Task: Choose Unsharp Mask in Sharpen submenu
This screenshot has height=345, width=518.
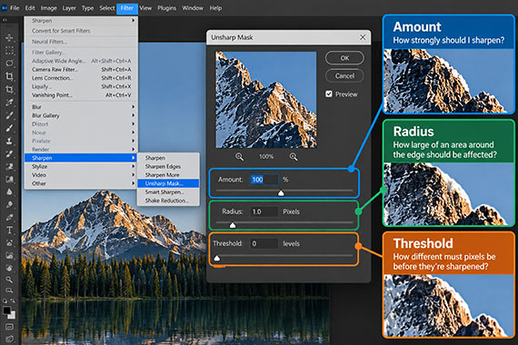Action: [x=168, y=183]
